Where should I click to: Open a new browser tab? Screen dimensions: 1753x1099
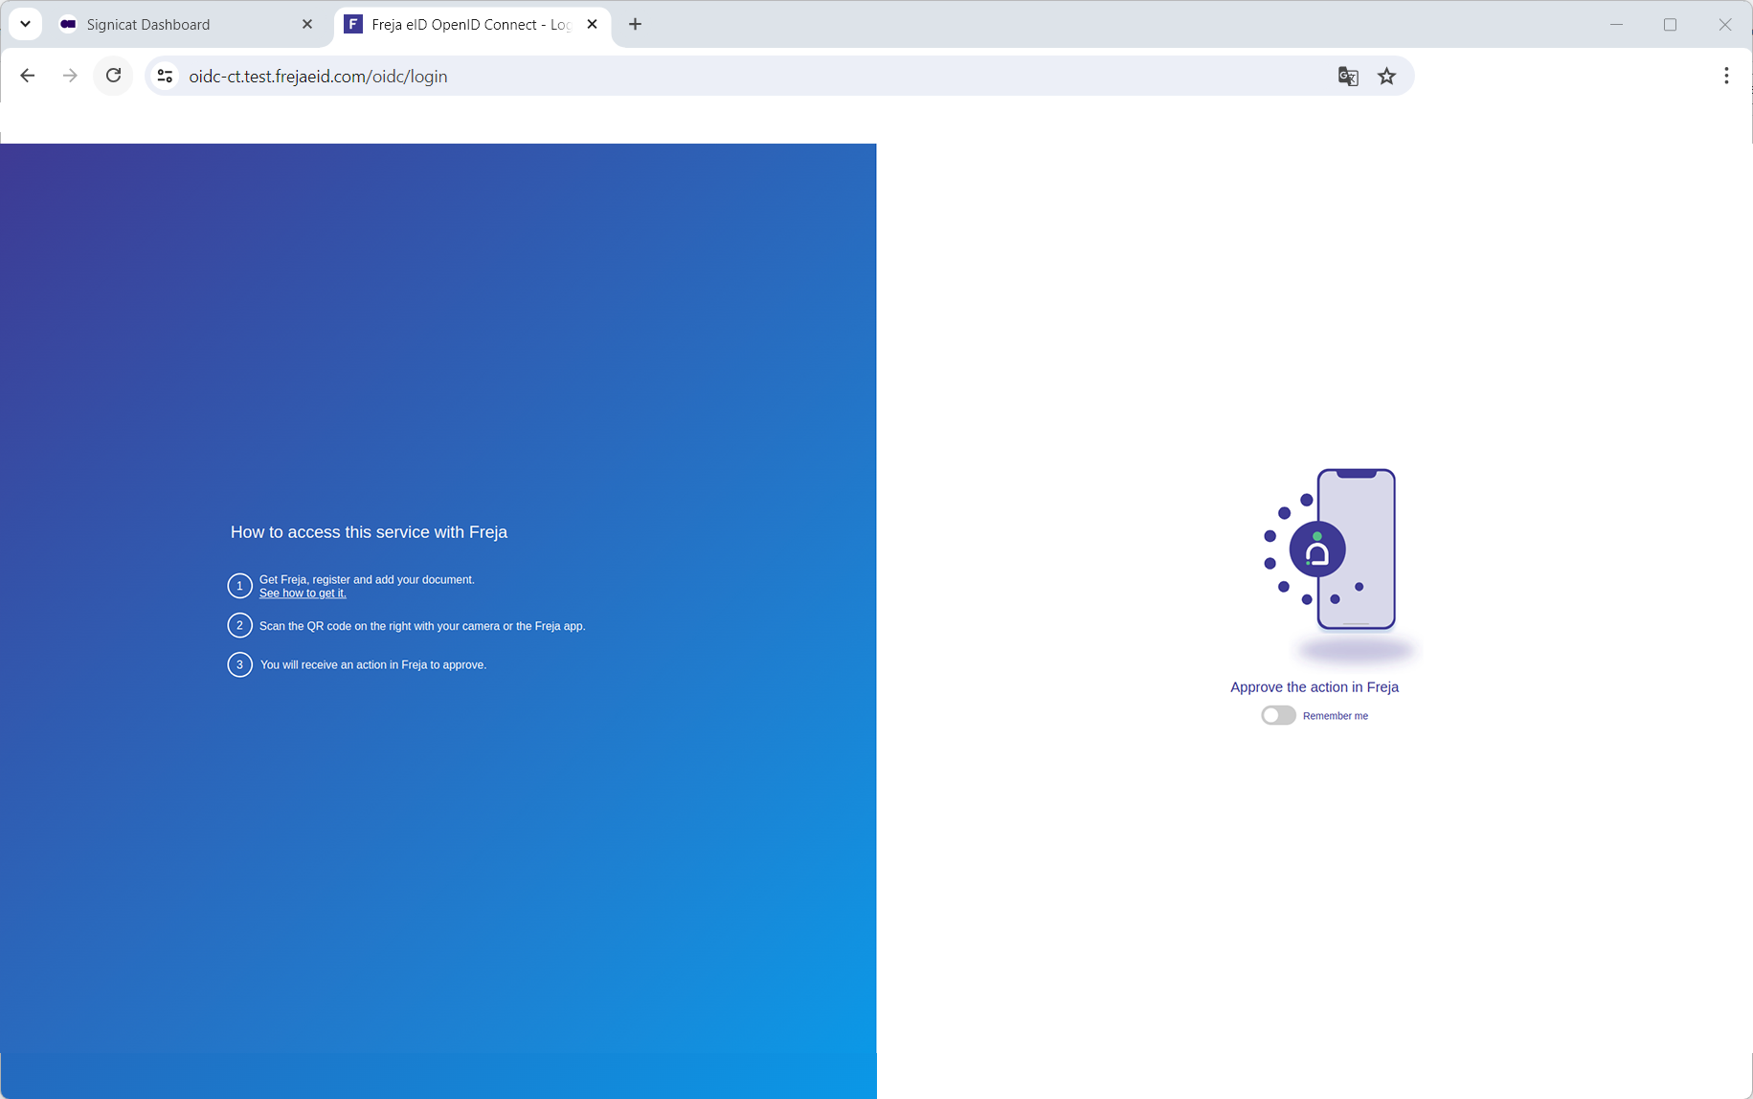coord(635,25)
